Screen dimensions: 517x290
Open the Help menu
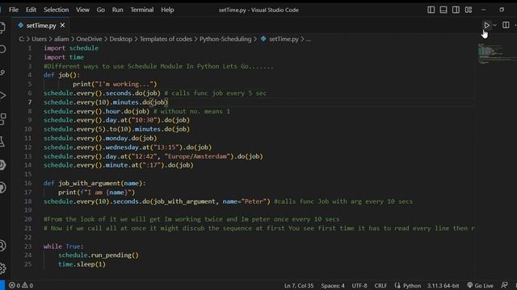(x=167, y=10)
